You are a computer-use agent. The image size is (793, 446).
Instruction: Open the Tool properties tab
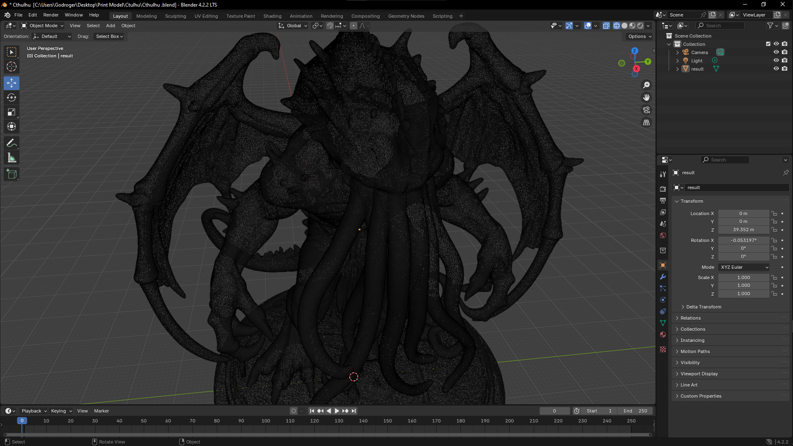point(663,174)
